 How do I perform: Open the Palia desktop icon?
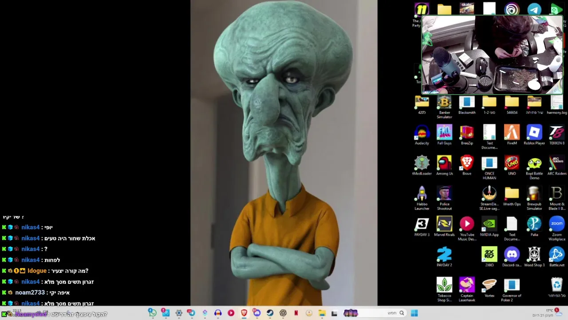pyautogui.click(x=534, y=227)
